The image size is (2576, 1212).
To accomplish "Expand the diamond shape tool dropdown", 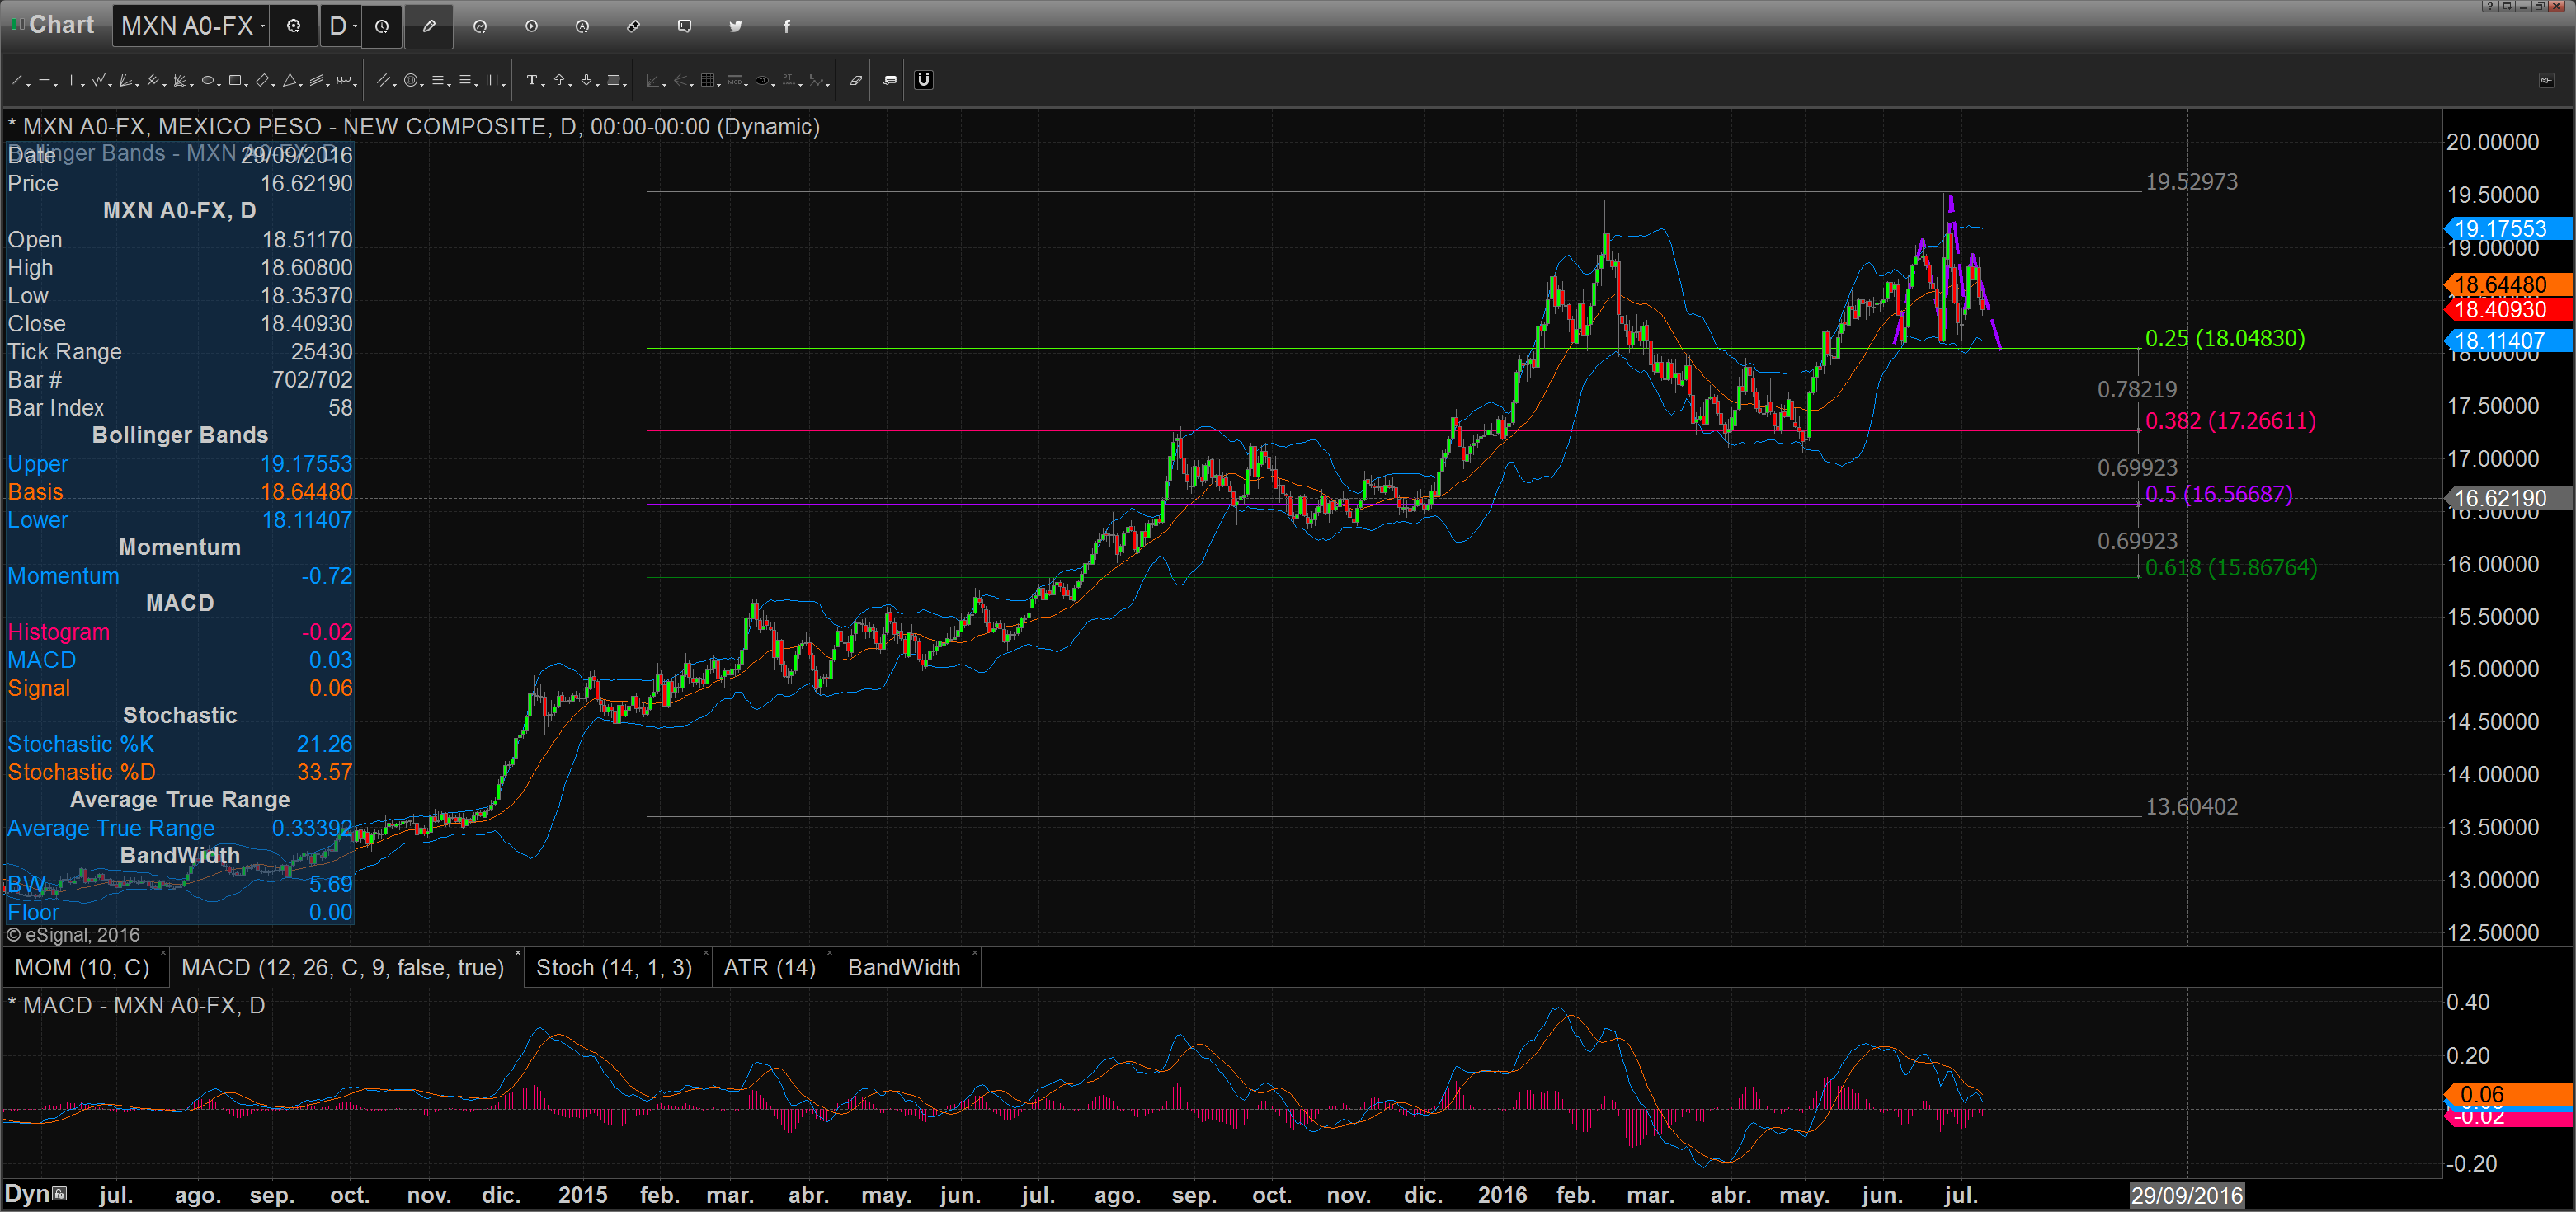I will tap(274, 85).
